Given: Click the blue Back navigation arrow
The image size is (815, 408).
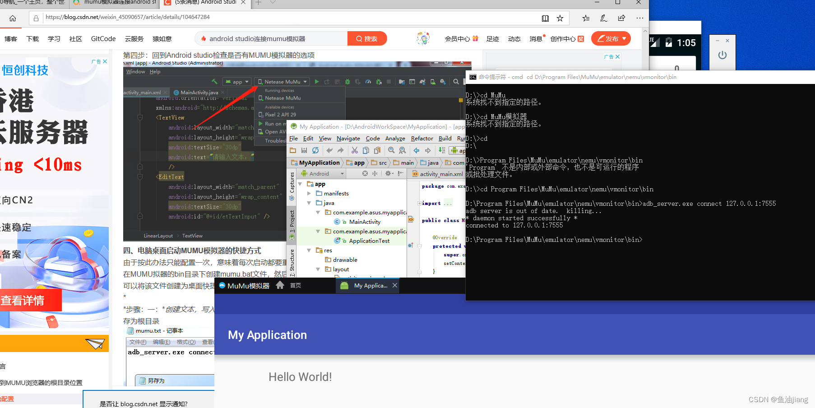Looking at the screenshot, I should pyautogui.click(x=417, y=150).
